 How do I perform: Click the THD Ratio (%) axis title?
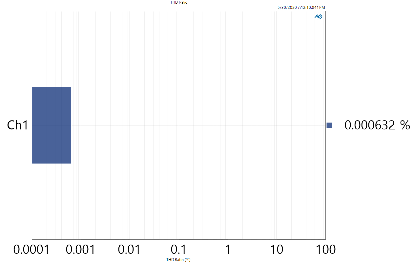tap(178, 260)
